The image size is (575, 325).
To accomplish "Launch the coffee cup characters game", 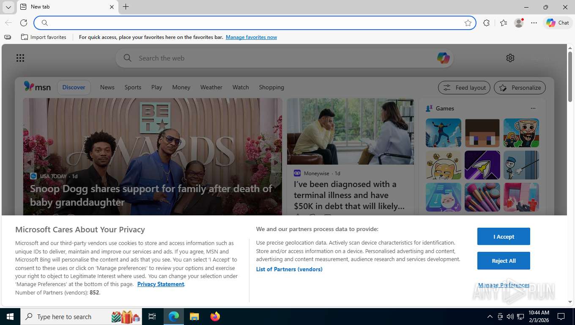I will click(x=521, y=133).
